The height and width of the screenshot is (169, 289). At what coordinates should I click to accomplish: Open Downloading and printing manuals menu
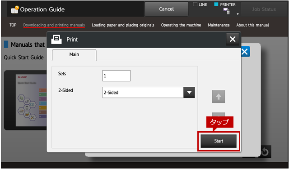tap(54, 25)
